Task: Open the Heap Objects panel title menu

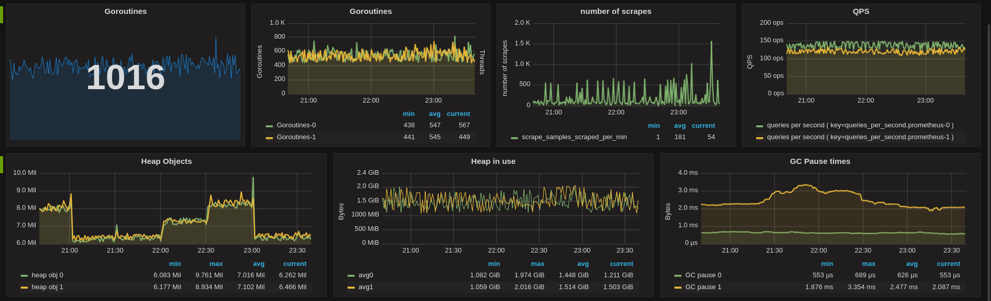Action: (x=166, y=161)
